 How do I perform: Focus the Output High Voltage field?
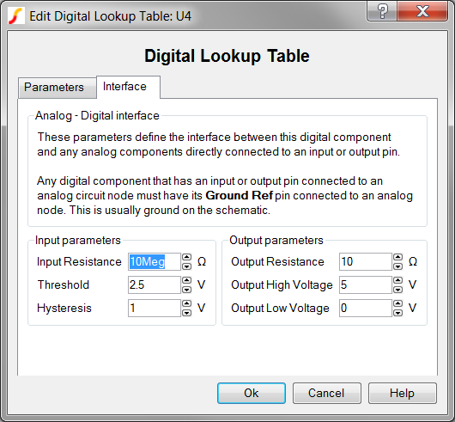click(x=366, y=285)
